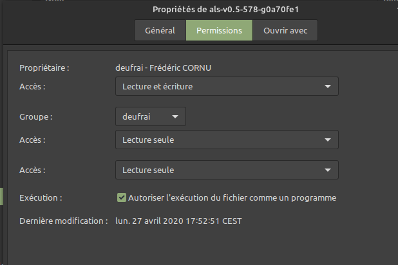398x265 pixels.
Task: Open group access dropdown below Groupe
Action: coord(226,140)
